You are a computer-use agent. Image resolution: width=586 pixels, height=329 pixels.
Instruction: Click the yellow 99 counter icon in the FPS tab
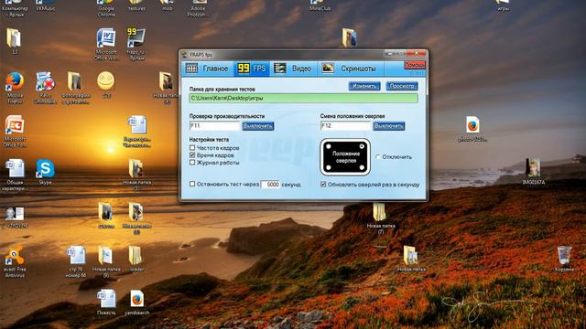(x=244, y=69)
